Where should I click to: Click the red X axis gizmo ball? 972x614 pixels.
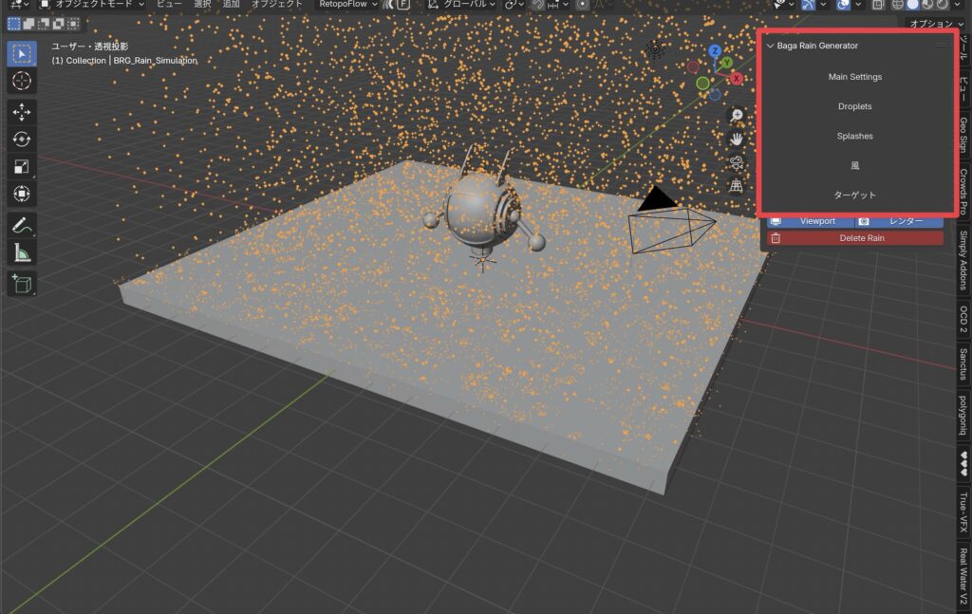(737, 79)
